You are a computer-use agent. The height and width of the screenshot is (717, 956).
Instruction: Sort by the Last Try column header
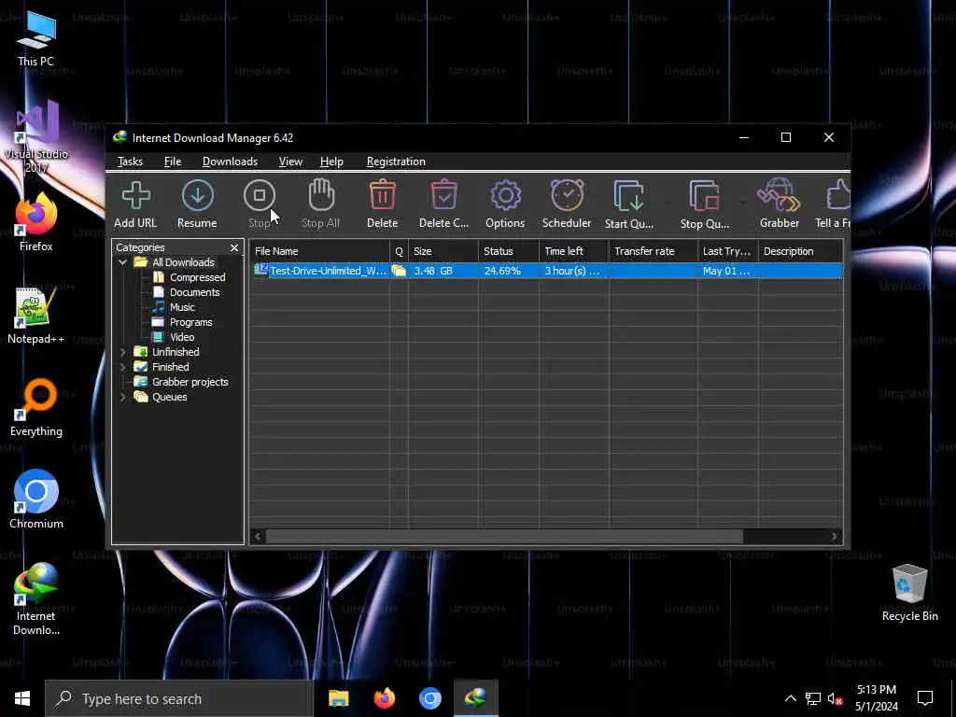[728, 251]
